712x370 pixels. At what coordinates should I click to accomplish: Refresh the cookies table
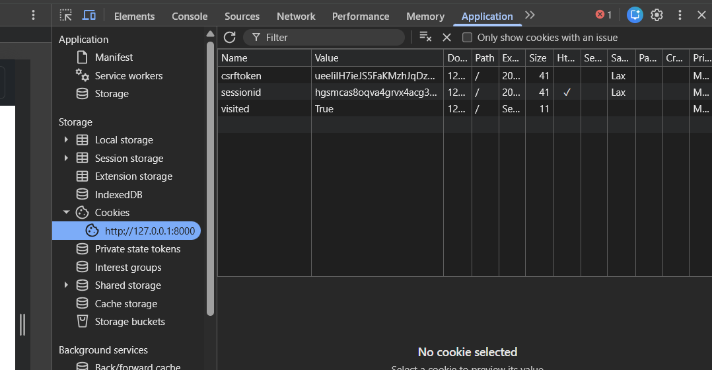click(x=230, y=37)
